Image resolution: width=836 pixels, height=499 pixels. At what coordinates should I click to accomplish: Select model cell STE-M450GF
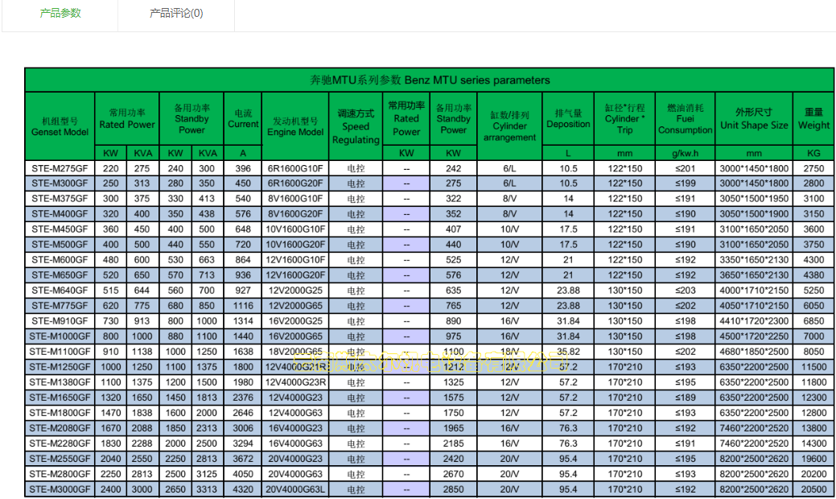click(60, 229)
